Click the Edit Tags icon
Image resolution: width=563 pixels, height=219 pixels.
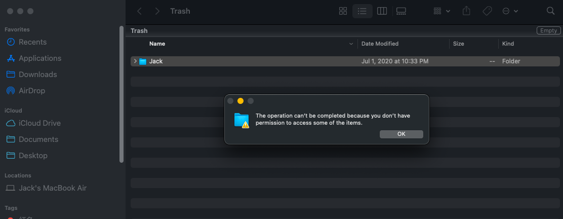point(487,11)
